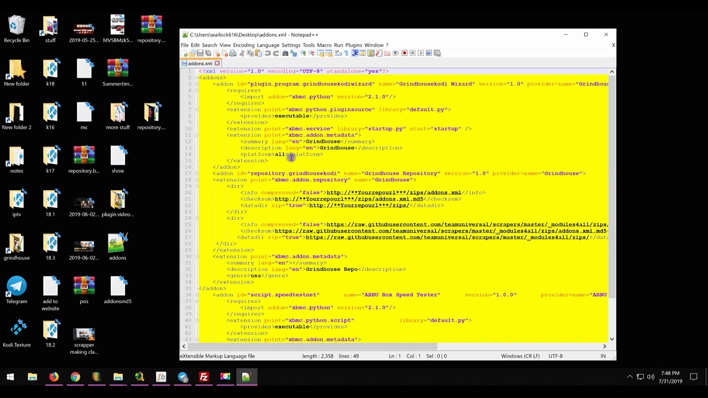
Task: Click the Open file toolbar icon
Action: (192, 53)
